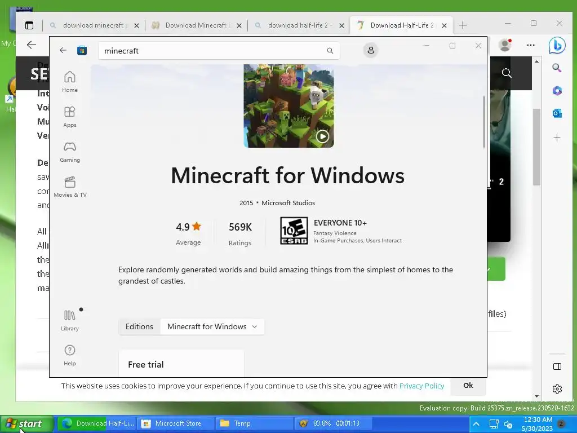Close the download half-life 2 search tab

click(x=341, y=25)
